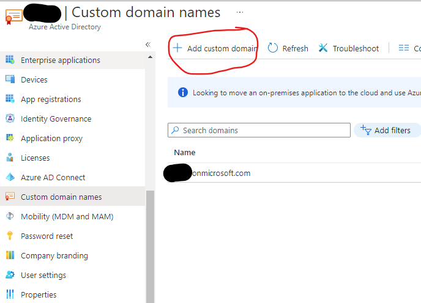The height and width of the screenshot is (303, 421).
Task: Click the Refresh button label
Action: pos(295,48)
